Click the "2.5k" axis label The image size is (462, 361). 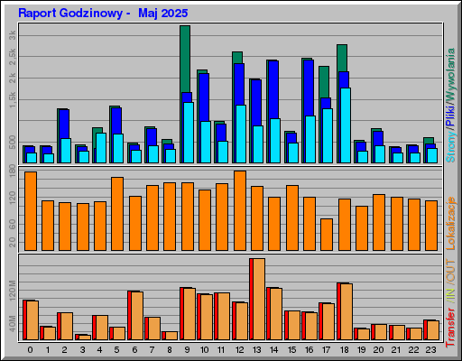13,57
